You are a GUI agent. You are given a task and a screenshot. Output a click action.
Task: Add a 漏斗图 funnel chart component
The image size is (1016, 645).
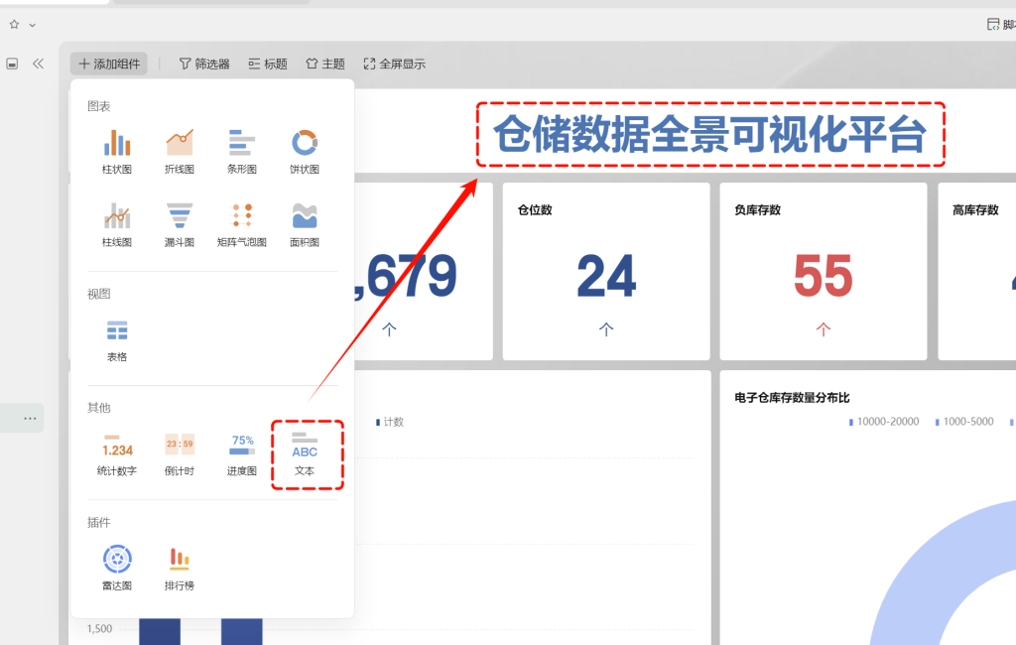pos(180,224)
